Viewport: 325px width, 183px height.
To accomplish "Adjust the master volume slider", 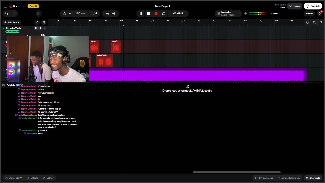I will (257, 13).
